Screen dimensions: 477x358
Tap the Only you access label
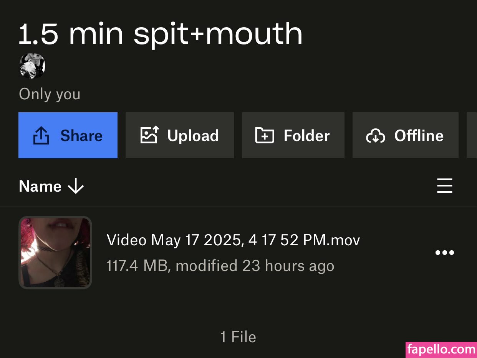point(50,94)
